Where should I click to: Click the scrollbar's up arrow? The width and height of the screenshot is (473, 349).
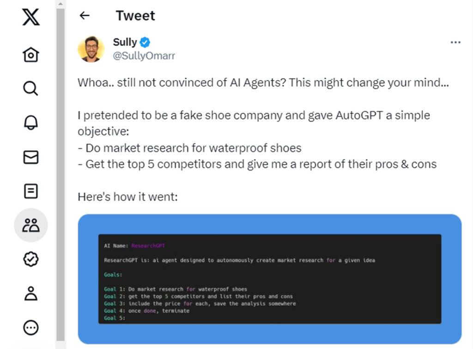pos(60,4)
